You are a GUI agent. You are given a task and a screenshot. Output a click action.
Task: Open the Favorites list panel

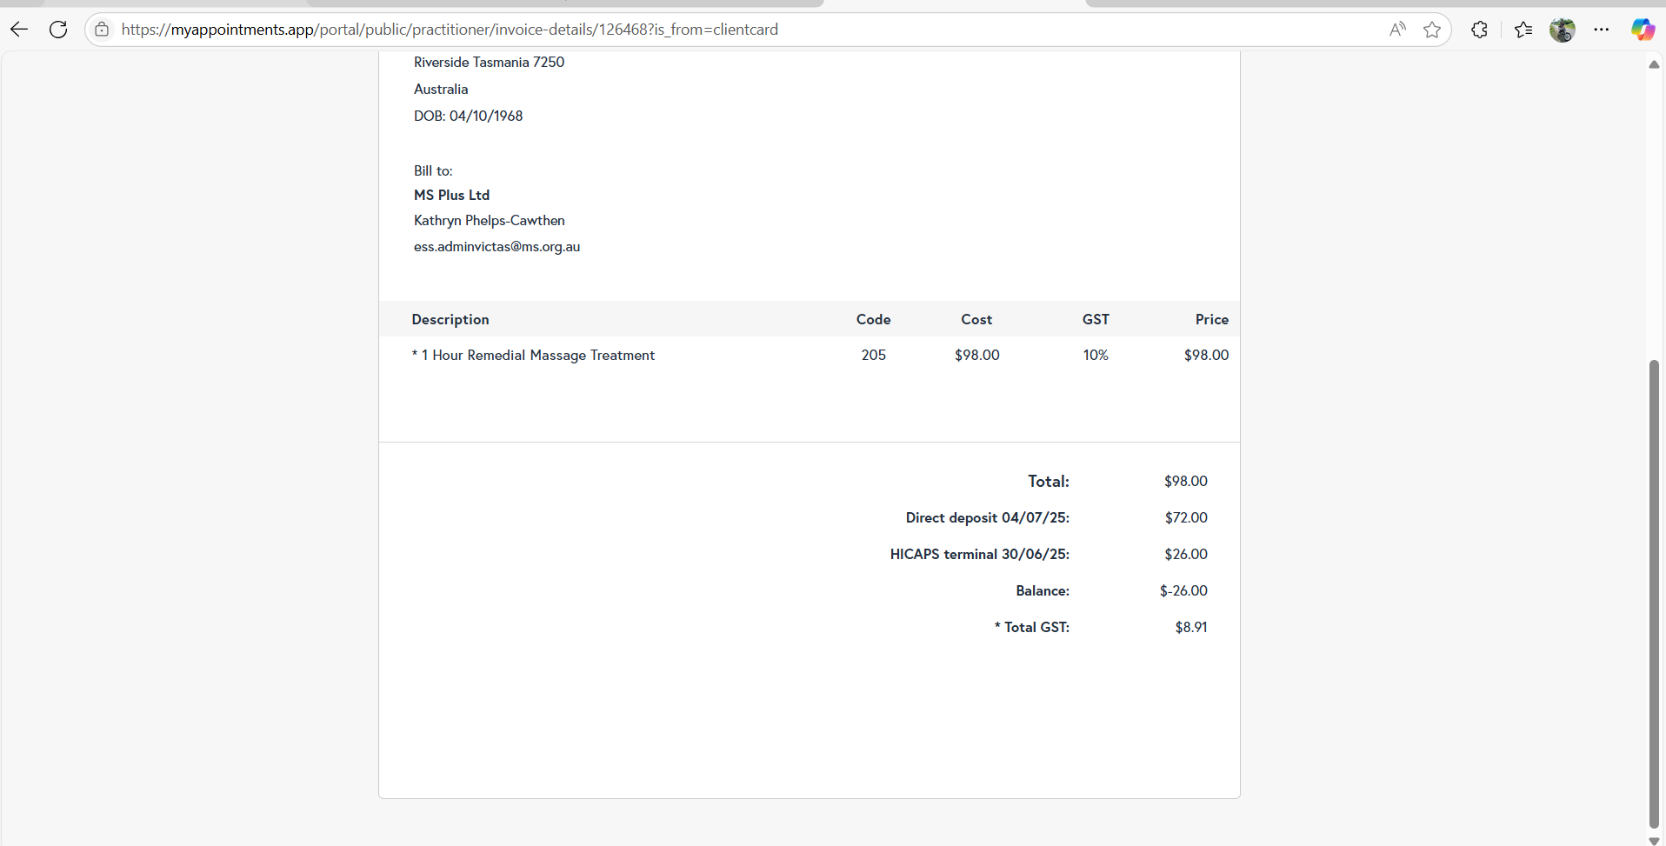click(x=1523, y=30)
